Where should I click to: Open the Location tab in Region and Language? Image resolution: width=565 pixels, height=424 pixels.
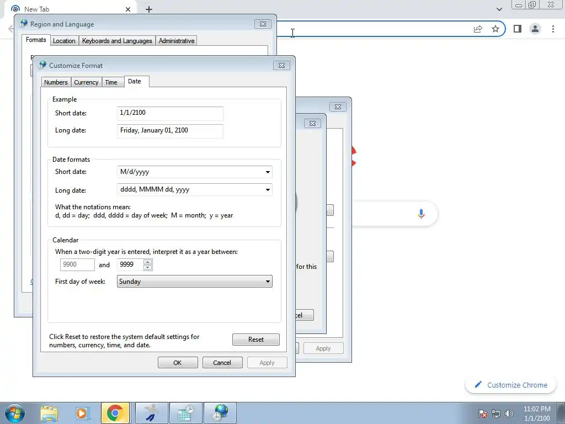pyautogui.click(x=64, y=41)
